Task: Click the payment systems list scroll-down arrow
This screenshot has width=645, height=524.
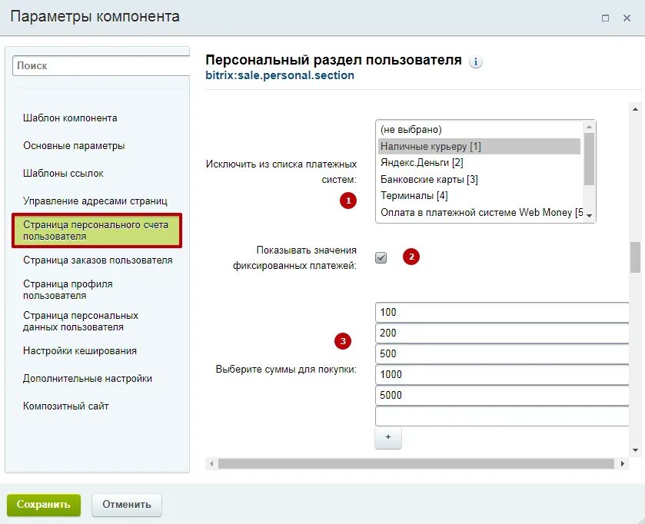Action: click(589, 216)
